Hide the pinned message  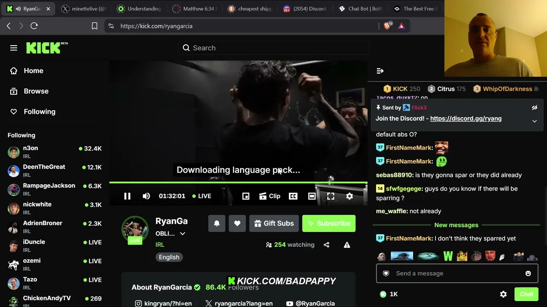(534, 108)
